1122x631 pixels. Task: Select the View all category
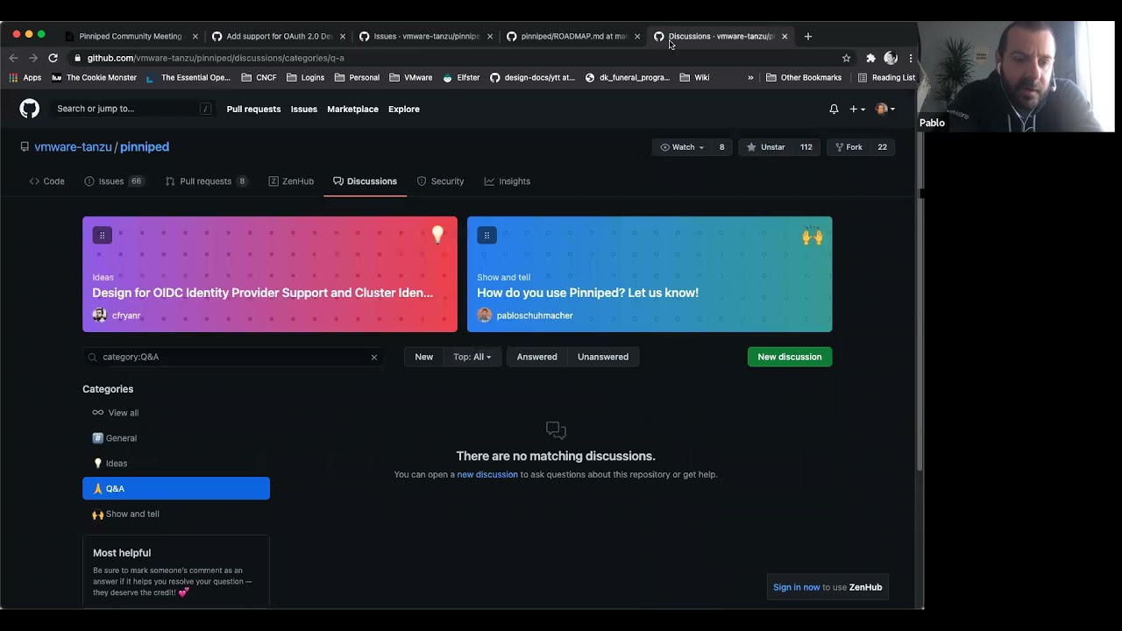click(x=176, y=413)
